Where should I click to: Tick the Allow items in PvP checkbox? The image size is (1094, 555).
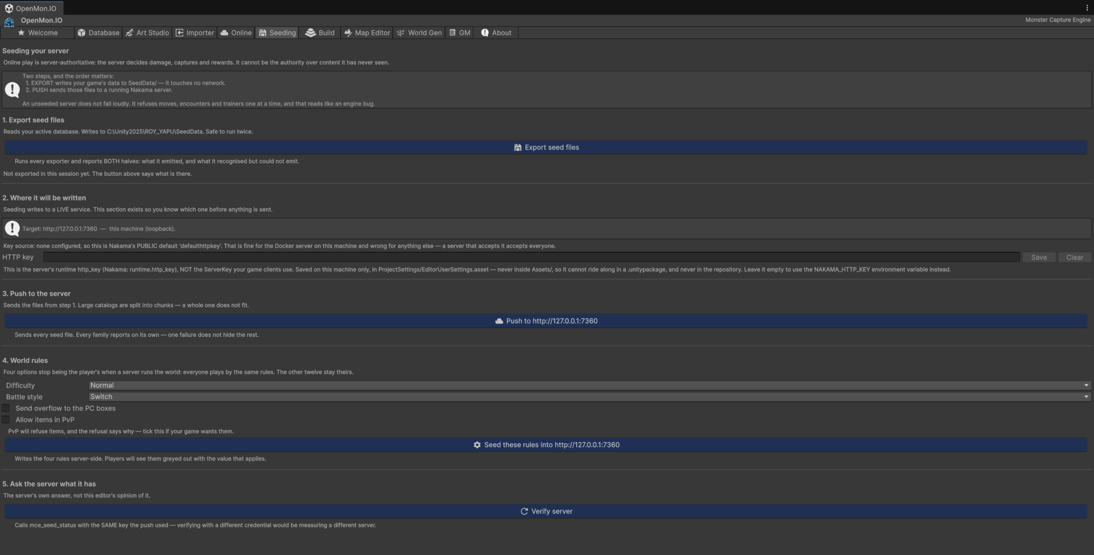(6, 419)
